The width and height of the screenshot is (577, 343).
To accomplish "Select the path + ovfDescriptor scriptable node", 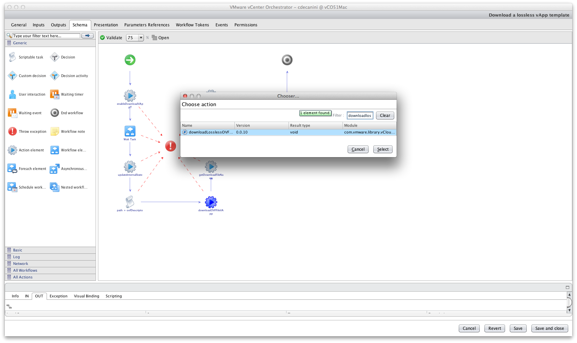I will tap(130, 202).
